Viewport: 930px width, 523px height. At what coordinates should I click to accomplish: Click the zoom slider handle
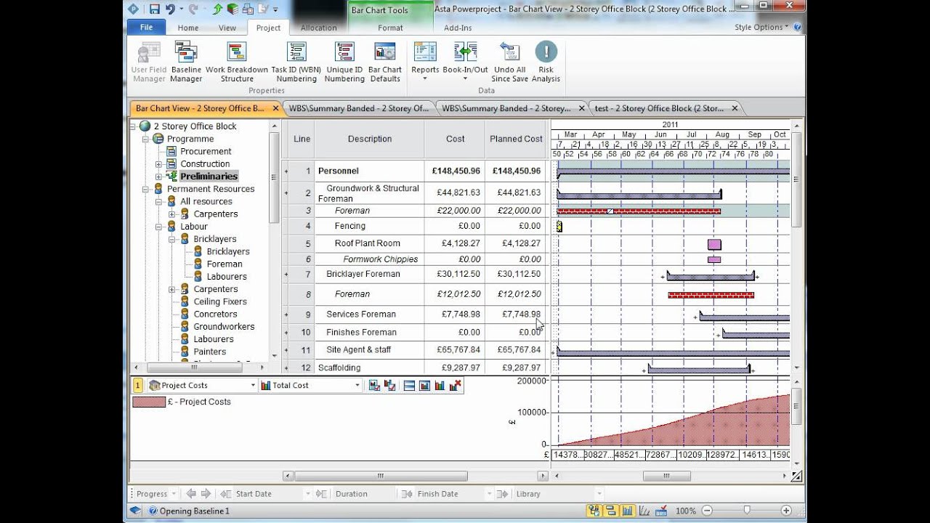[746, 511]
